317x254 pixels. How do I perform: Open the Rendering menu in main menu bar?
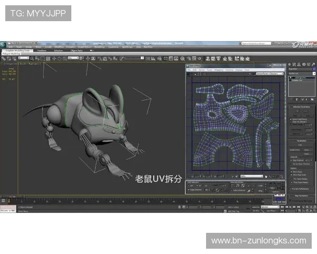99,47
